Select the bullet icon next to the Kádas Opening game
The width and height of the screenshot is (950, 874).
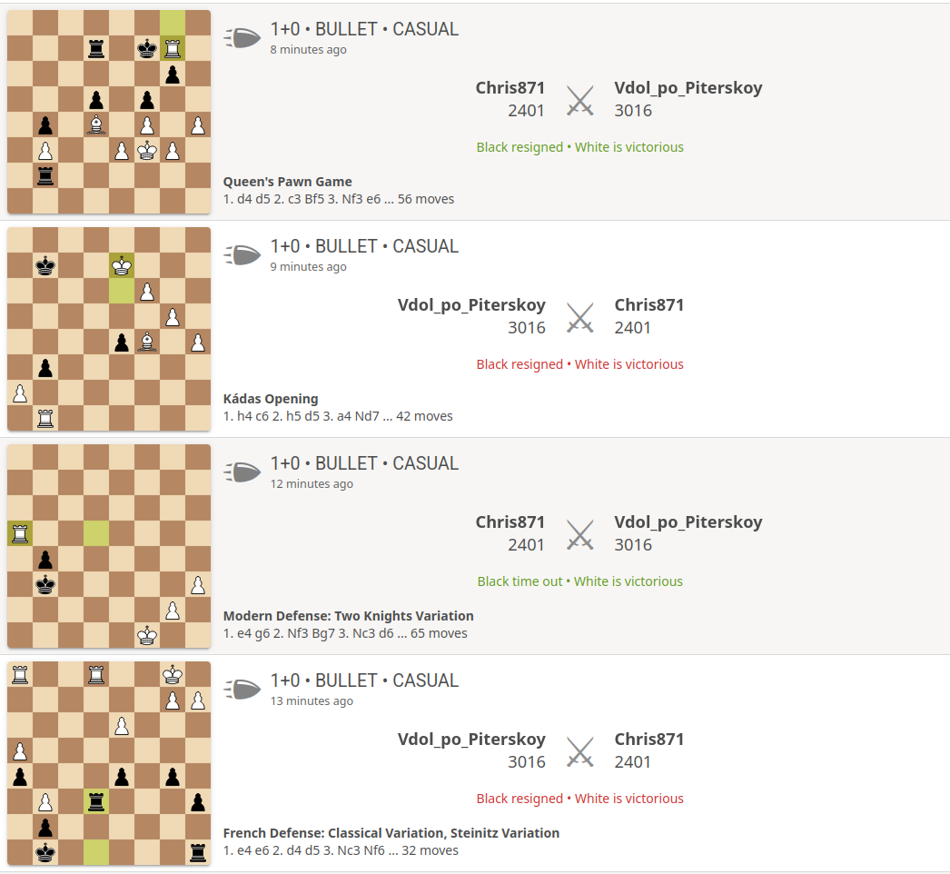coord(242,254)
